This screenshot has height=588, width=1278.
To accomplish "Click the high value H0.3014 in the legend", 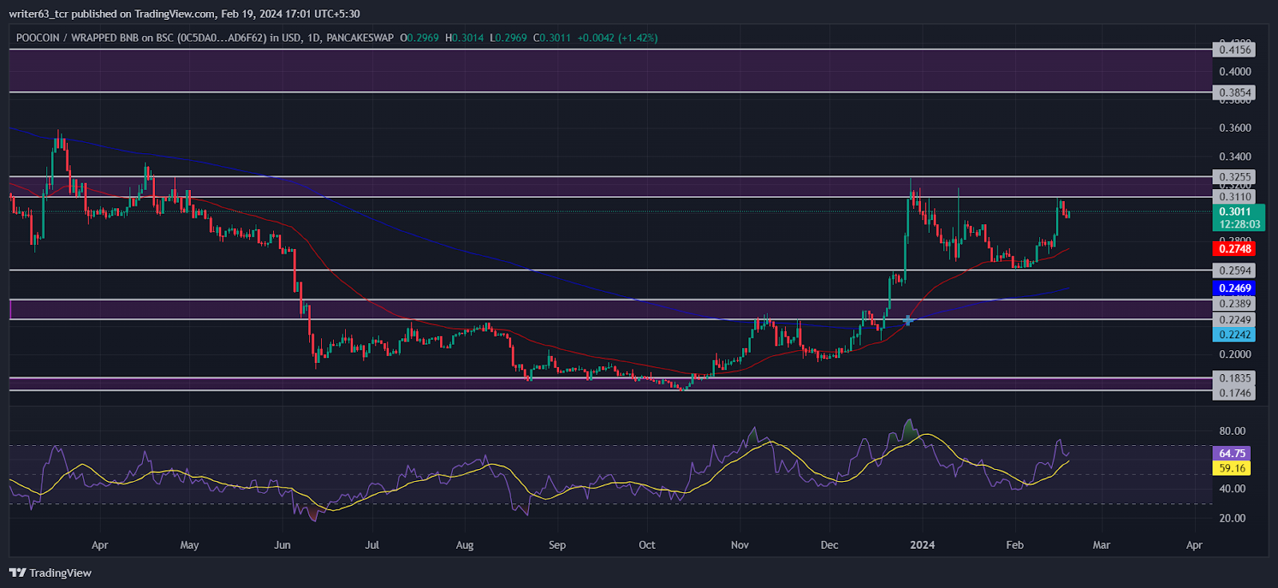I will [464, 37].
